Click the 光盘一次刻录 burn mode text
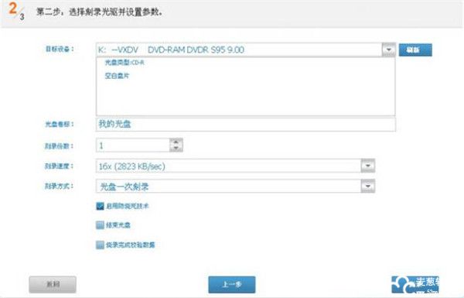This screenshot has width=464, height=298. pos(125,187)
